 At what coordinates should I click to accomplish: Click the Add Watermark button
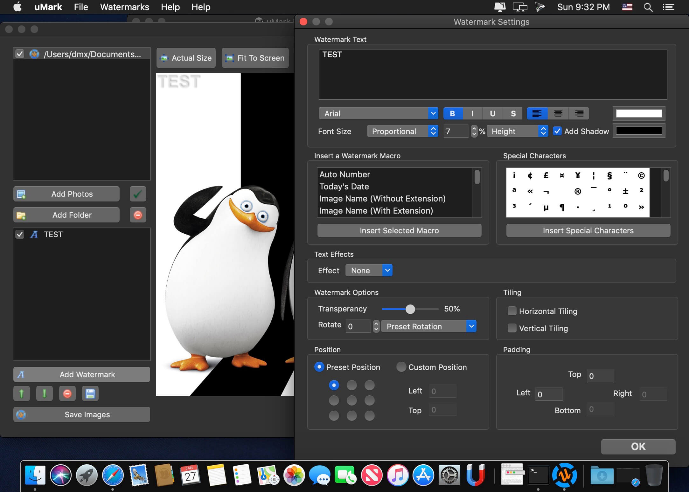tap(82, 374)
